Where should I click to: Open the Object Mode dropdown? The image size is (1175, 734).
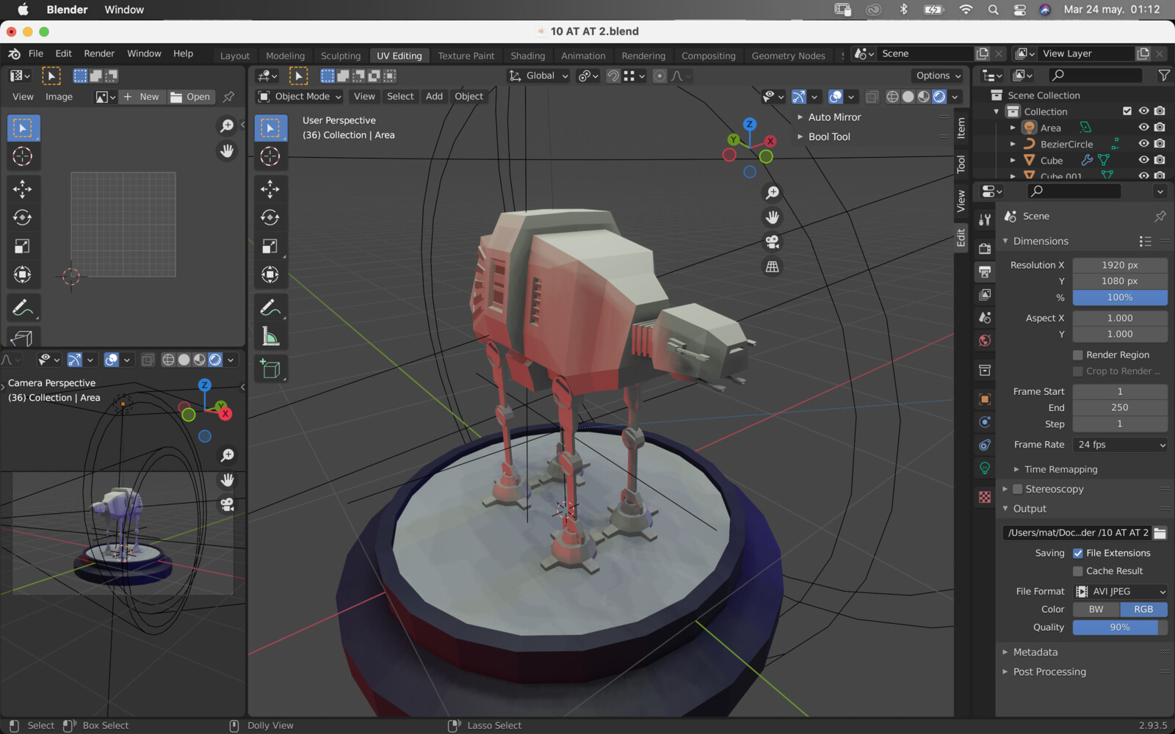point(300,96)
